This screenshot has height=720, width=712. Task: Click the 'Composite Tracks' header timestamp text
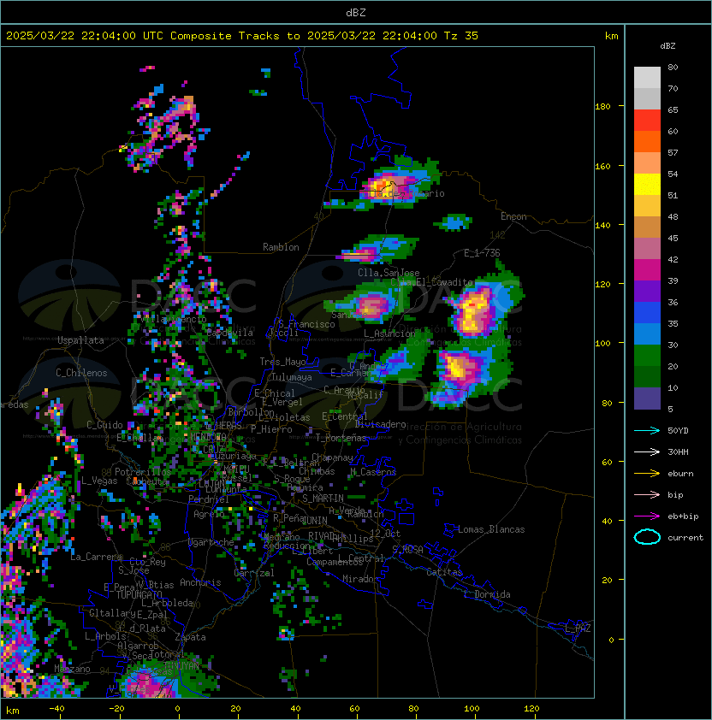pos(242,36)
